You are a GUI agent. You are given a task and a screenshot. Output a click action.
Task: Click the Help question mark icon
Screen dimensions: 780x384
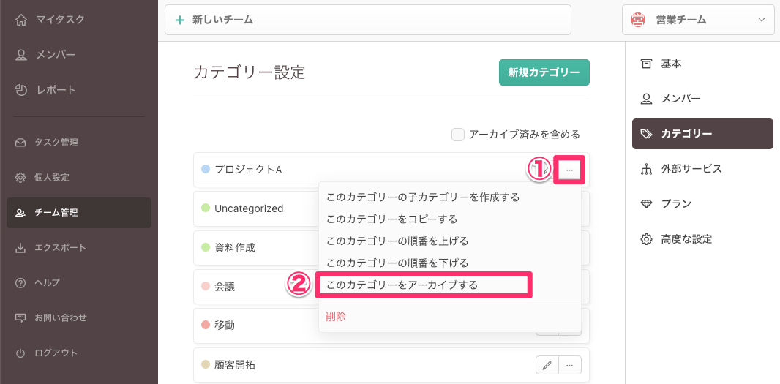(x=20, y=283)
